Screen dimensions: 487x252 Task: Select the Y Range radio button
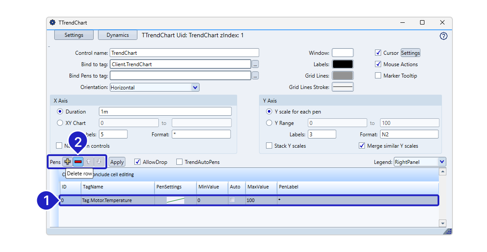pyautogui.click(x=269, y=123)
